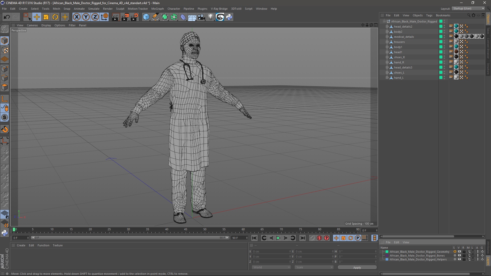Open Edit Render Settings icon

click(x=135, y=17)
